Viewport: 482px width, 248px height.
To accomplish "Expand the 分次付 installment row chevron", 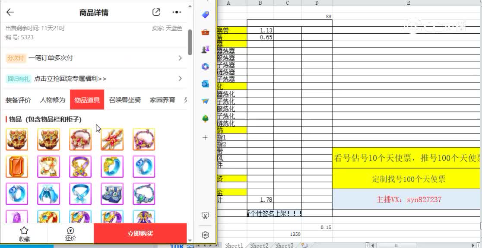I will coord(180,58).
